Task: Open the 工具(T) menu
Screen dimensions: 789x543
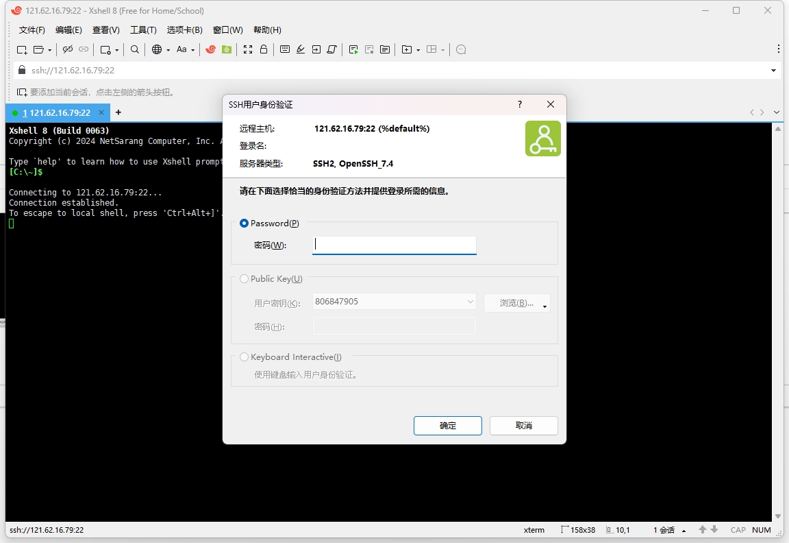Action: [143, 29]
